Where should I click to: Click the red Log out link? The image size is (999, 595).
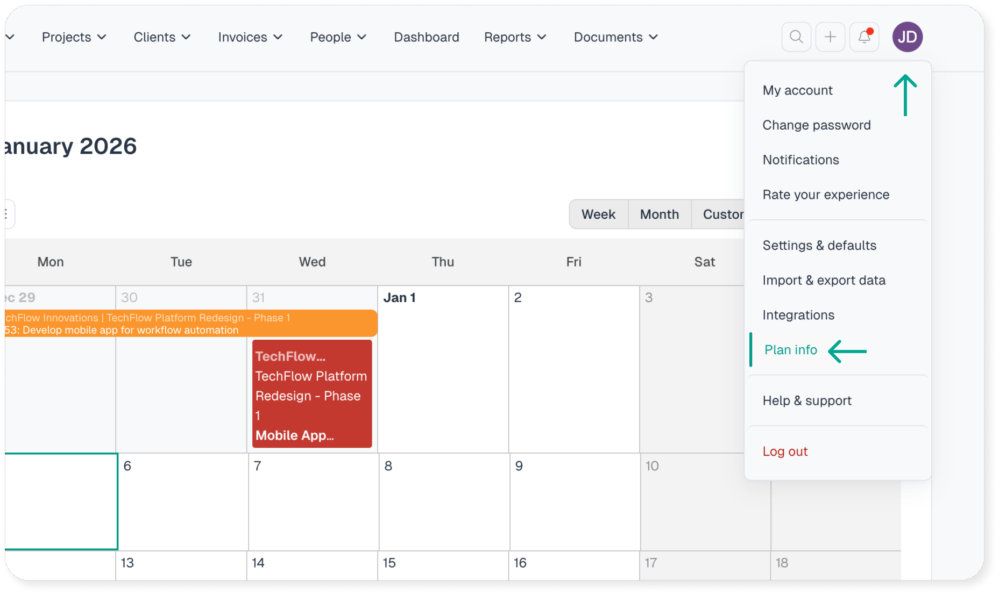coord(785,451)
